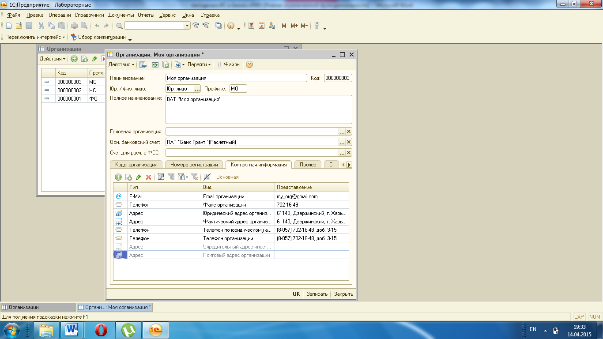Open the Операции menu
This screenshot has width=603, height=339.
[60, 15]
